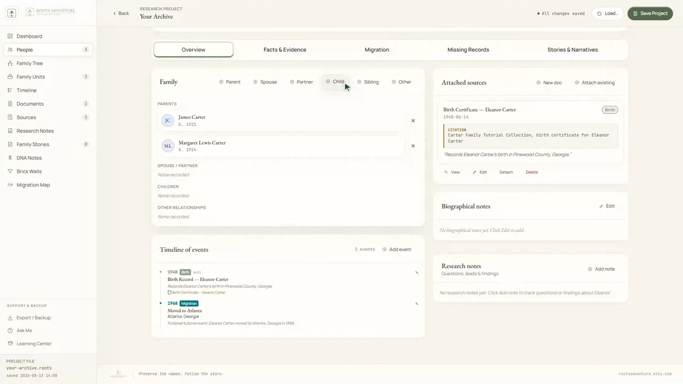
Task: Open Birth Certificate — Eleanor Carter title
Action: 480,110
